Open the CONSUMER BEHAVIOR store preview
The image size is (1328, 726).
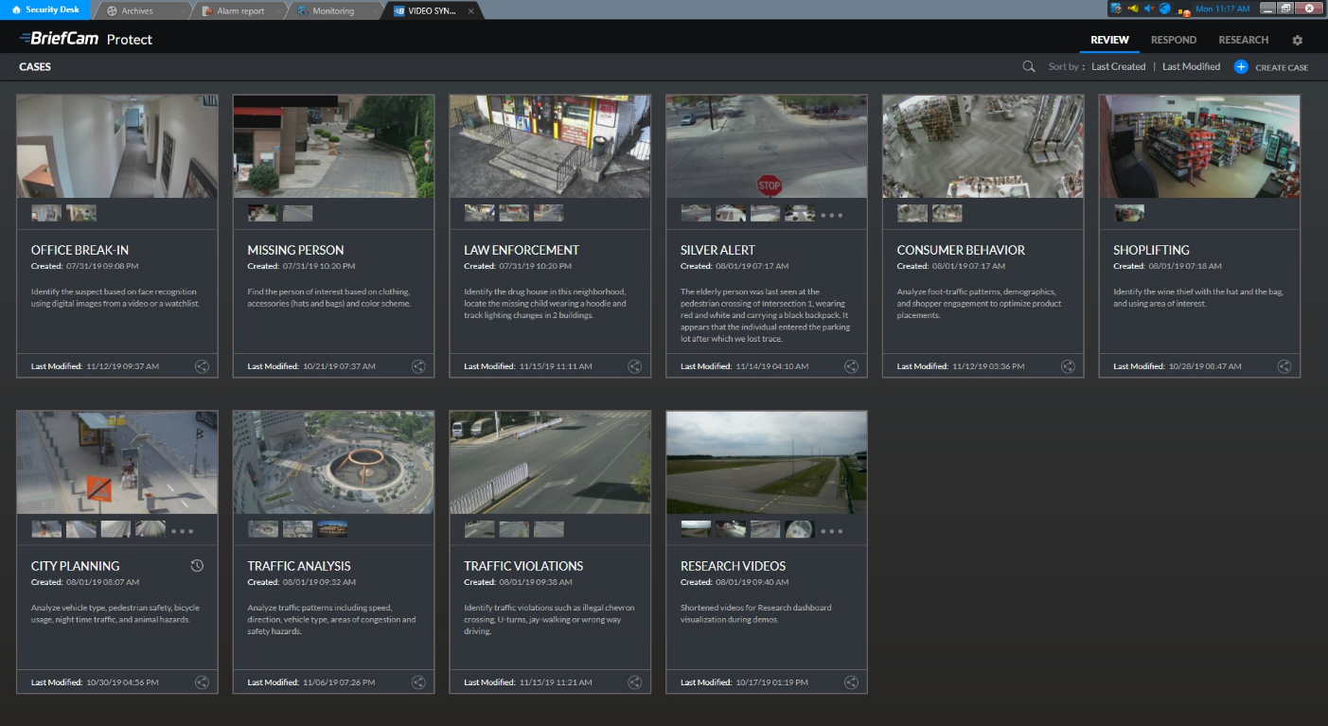point(983,146)
